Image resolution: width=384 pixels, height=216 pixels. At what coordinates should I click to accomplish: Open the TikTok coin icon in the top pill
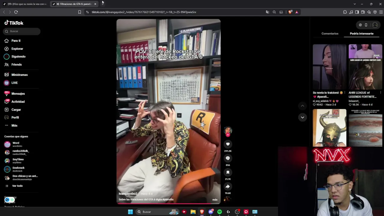click(x=360, y=25)
